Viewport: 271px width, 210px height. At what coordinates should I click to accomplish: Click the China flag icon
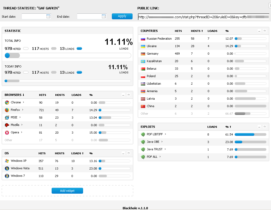[143, 106]
